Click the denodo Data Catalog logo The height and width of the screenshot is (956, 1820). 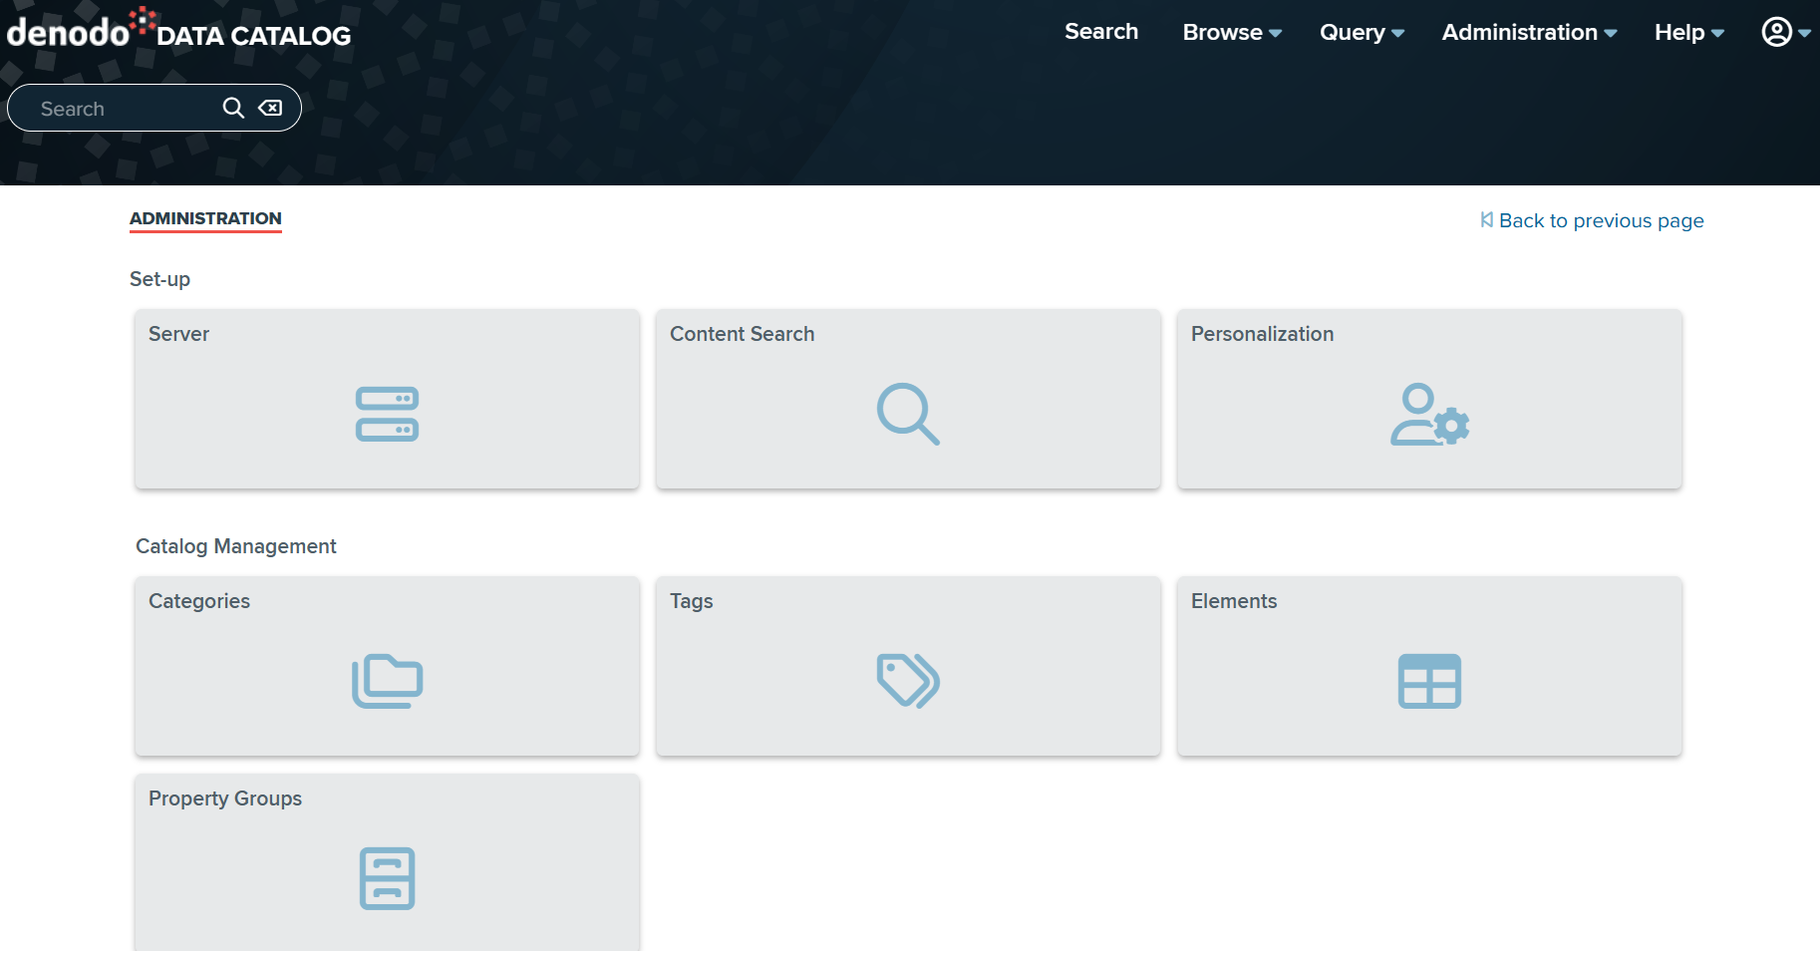(x=179, y=29)
